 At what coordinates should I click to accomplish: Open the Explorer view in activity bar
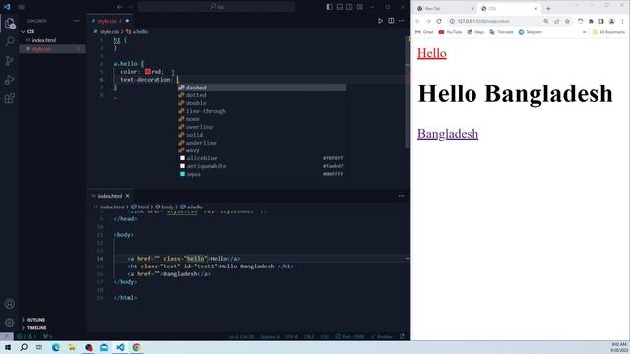10,23
